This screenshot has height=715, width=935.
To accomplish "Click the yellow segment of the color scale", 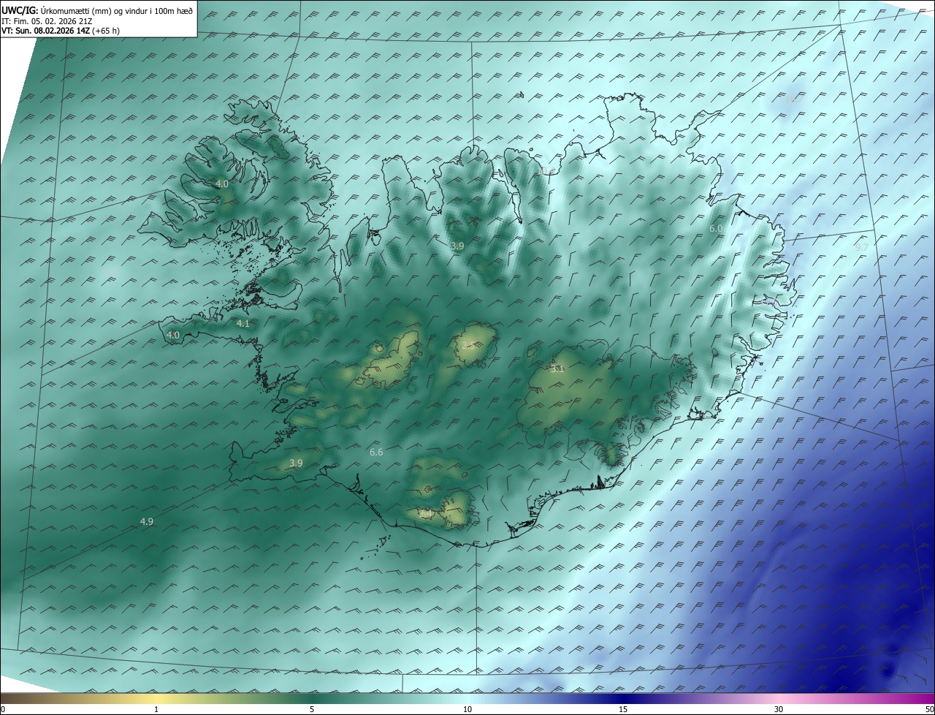I will click(156, 698).
